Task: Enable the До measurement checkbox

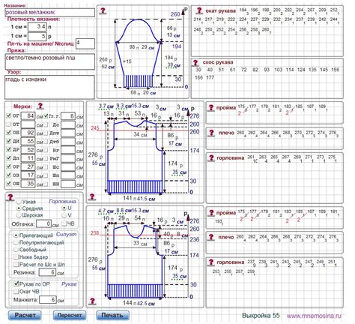Action: (46, 124)
